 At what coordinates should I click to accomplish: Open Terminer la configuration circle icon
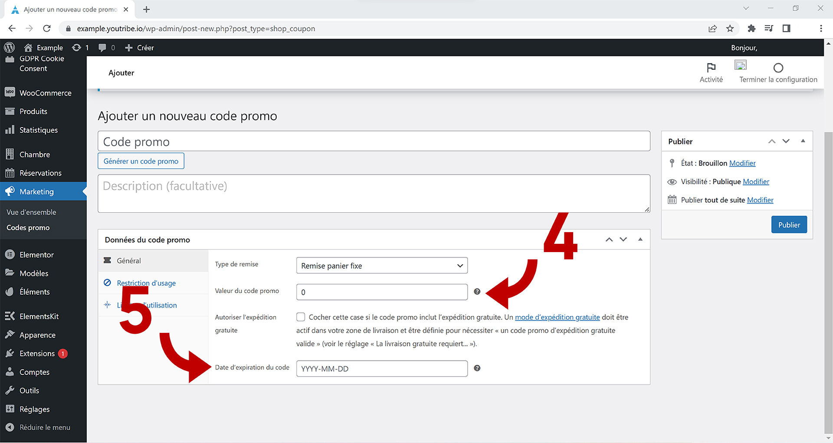click(778, 68)
